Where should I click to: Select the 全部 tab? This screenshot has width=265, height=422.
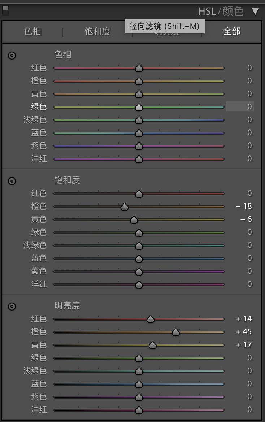231,32
